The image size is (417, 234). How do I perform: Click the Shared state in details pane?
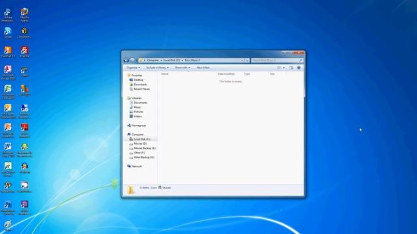[x=165, y=188]
